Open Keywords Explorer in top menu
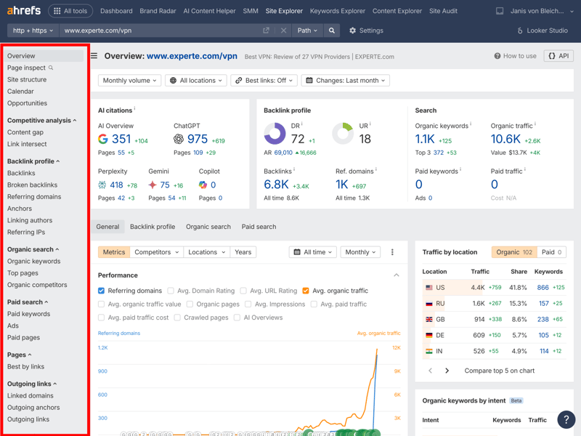 [337, 11]
